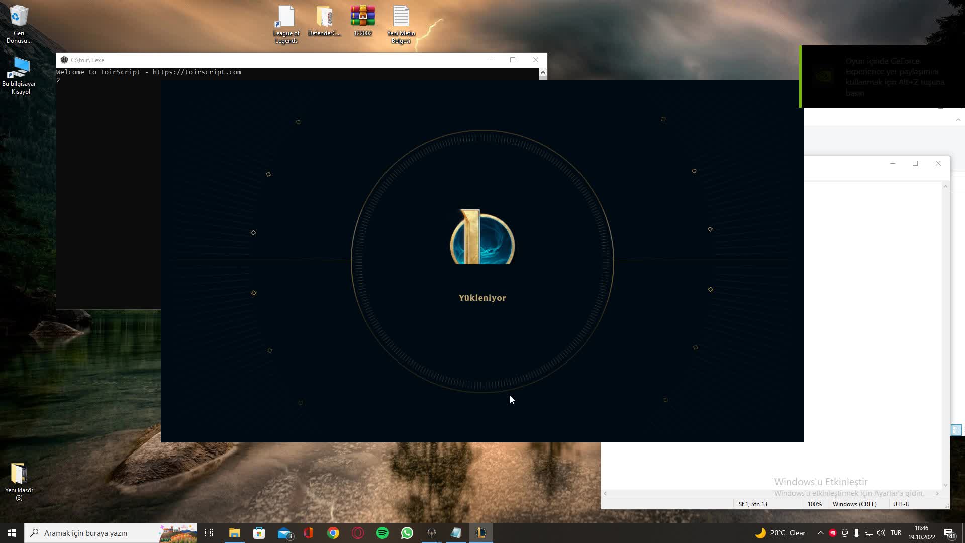
Task: Open the Geri Dönüşüm recycle bin icon
Action: [x=19, y=24]
